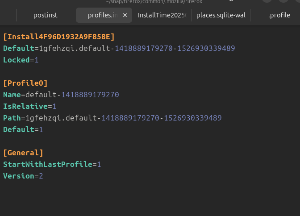Click the Default=1 line
This screenshot has height=216, width=300.
point(23,129)
